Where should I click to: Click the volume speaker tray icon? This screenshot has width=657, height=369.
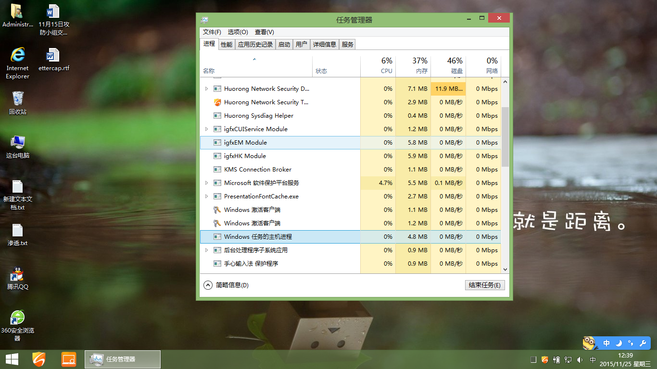click(580, 359)
